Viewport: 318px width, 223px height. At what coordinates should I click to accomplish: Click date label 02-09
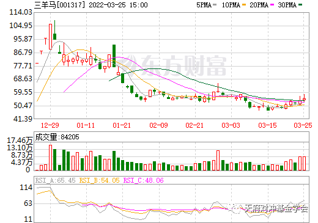coord(158,125)
